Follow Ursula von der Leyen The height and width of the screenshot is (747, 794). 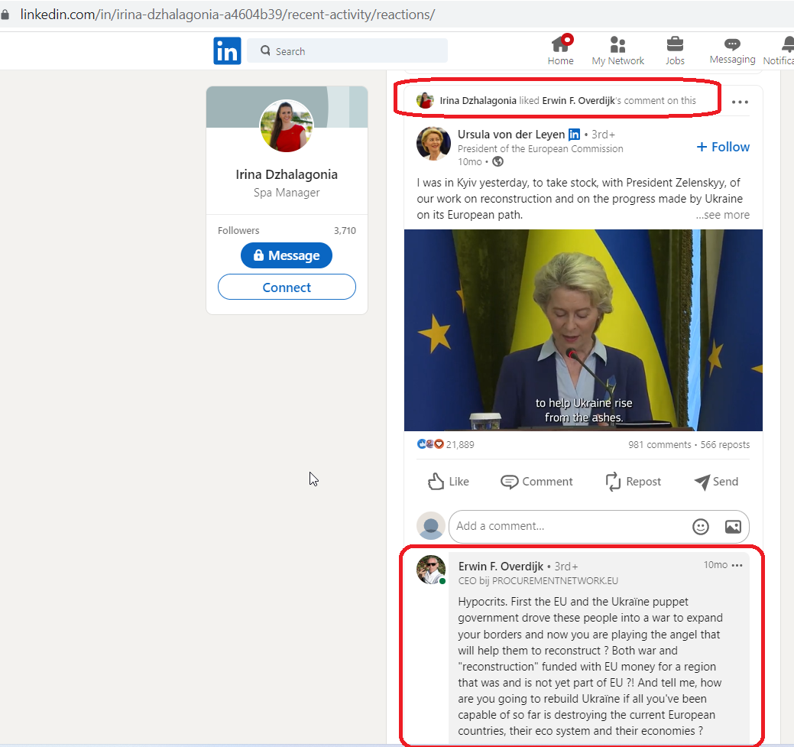point(723,147)
